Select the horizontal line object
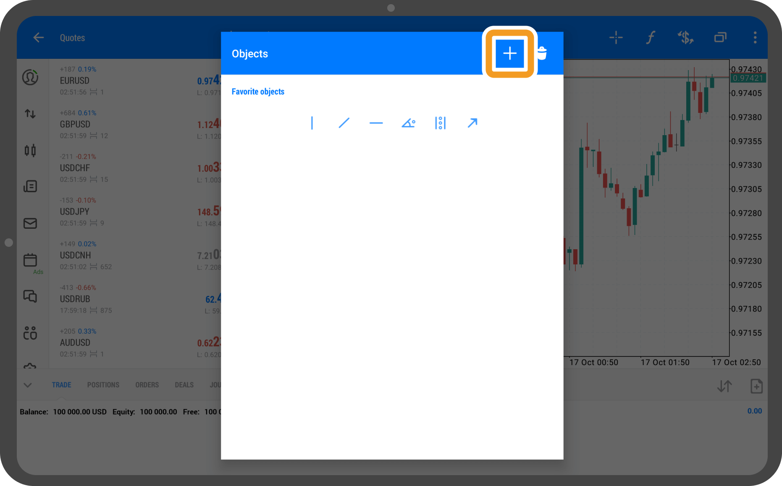This screenshot has width=782, height=486. pos(376,123)
